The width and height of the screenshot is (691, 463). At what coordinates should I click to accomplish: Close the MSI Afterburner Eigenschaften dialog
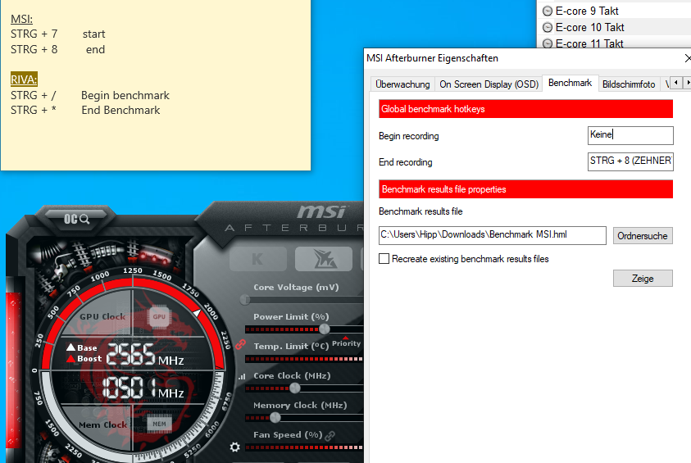[x=687, y=58]
